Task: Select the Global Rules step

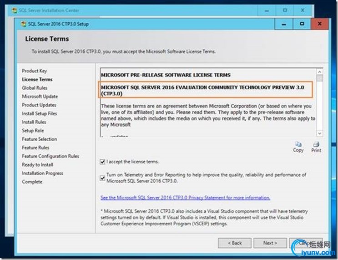Action: [x=35, y=88]
